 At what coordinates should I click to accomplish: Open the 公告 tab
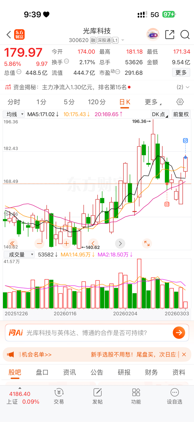click(97, 372)
